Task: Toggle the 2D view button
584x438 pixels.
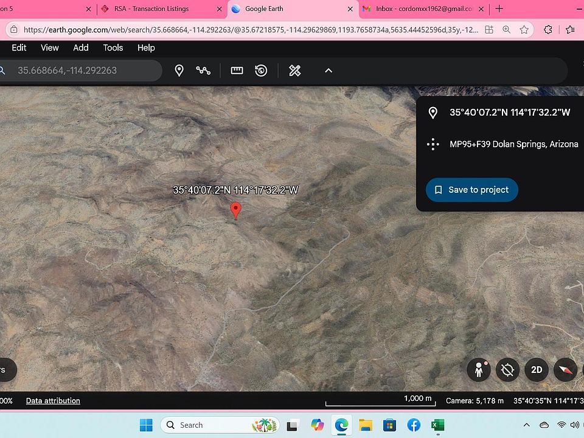Action: [x=537, y=370]
